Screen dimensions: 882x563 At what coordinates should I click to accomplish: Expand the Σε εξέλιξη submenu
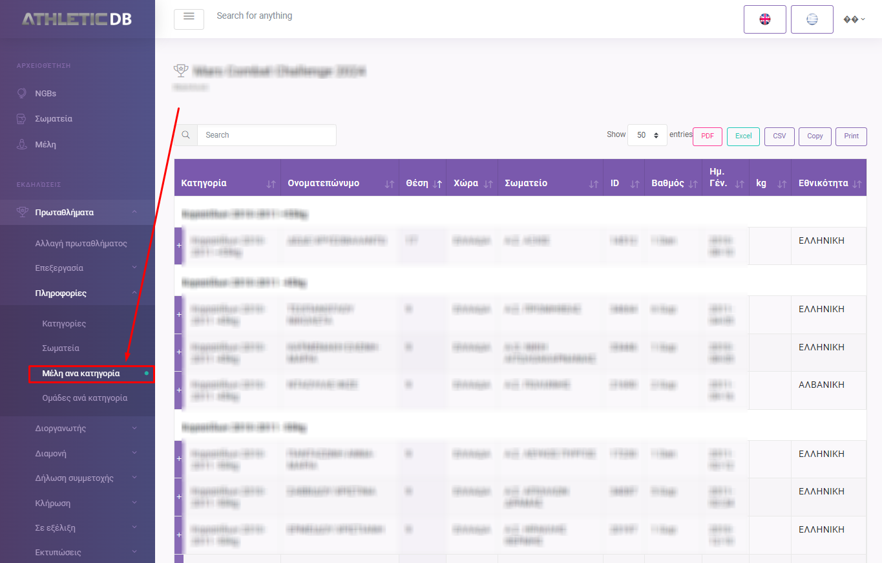point(78,527)
